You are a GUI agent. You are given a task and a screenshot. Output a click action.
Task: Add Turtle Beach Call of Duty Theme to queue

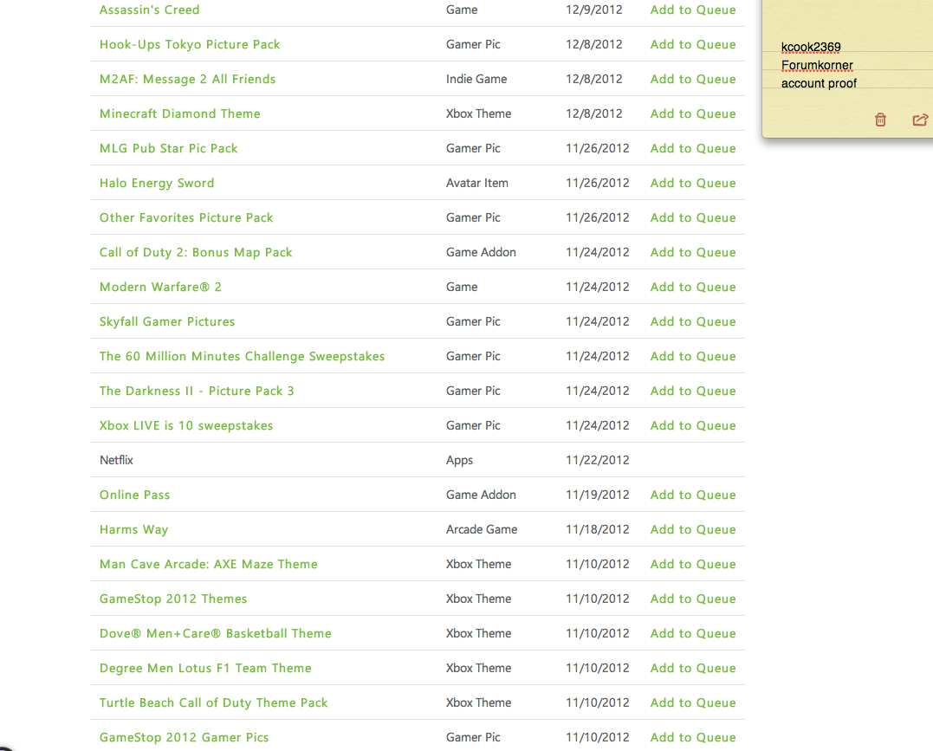coord(693,702)
